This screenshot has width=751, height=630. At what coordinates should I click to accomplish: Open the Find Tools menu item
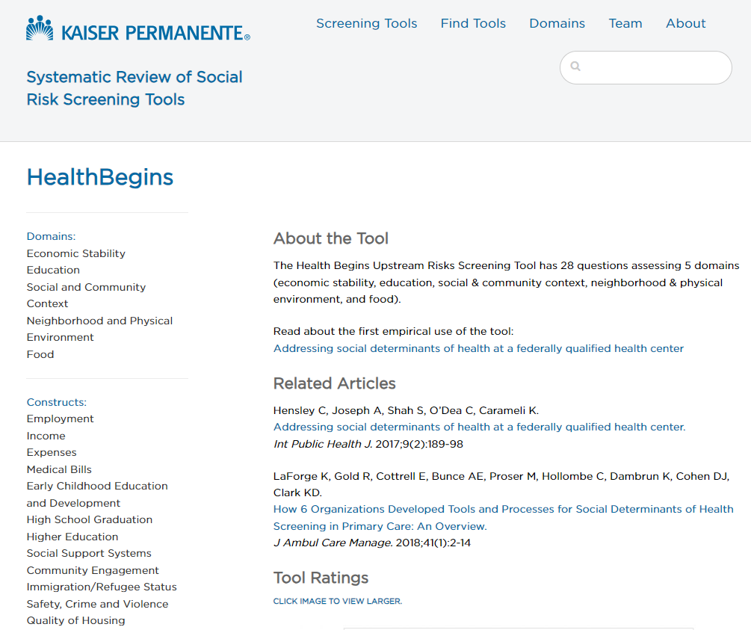tap(473, 23)
